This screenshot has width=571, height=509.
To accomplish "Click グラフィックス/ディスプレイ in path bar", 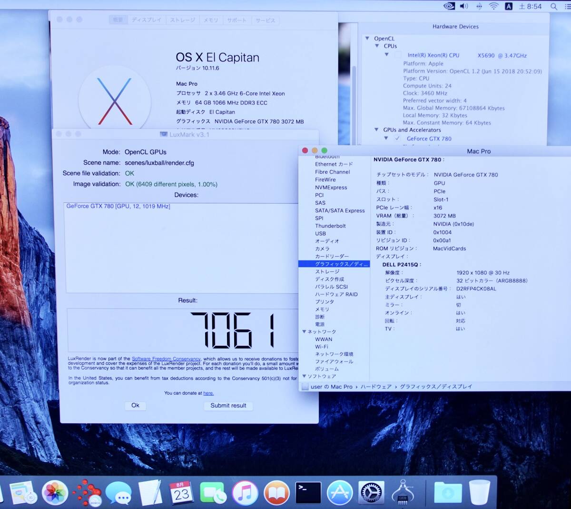I will (x=436, y=387).
